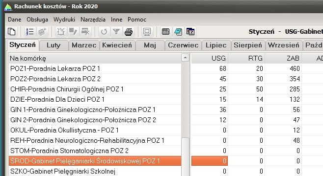Image resolution: width=323 pixels, height=176 pixels.
Task: Select row DZIE-Poradnia Dla Dzieci POZ 1
Action: pyautogui.click(x=95, y=99)
